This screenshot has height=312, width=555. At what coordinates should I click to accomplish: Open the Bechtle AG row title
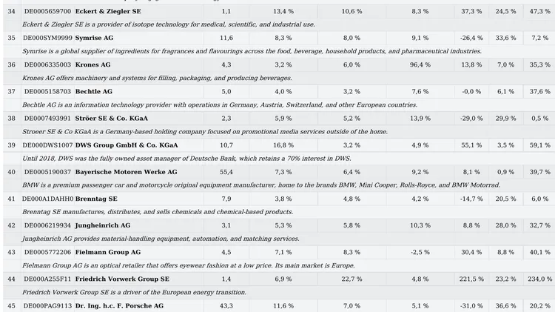pyautogui.click(x=94, y=91)
